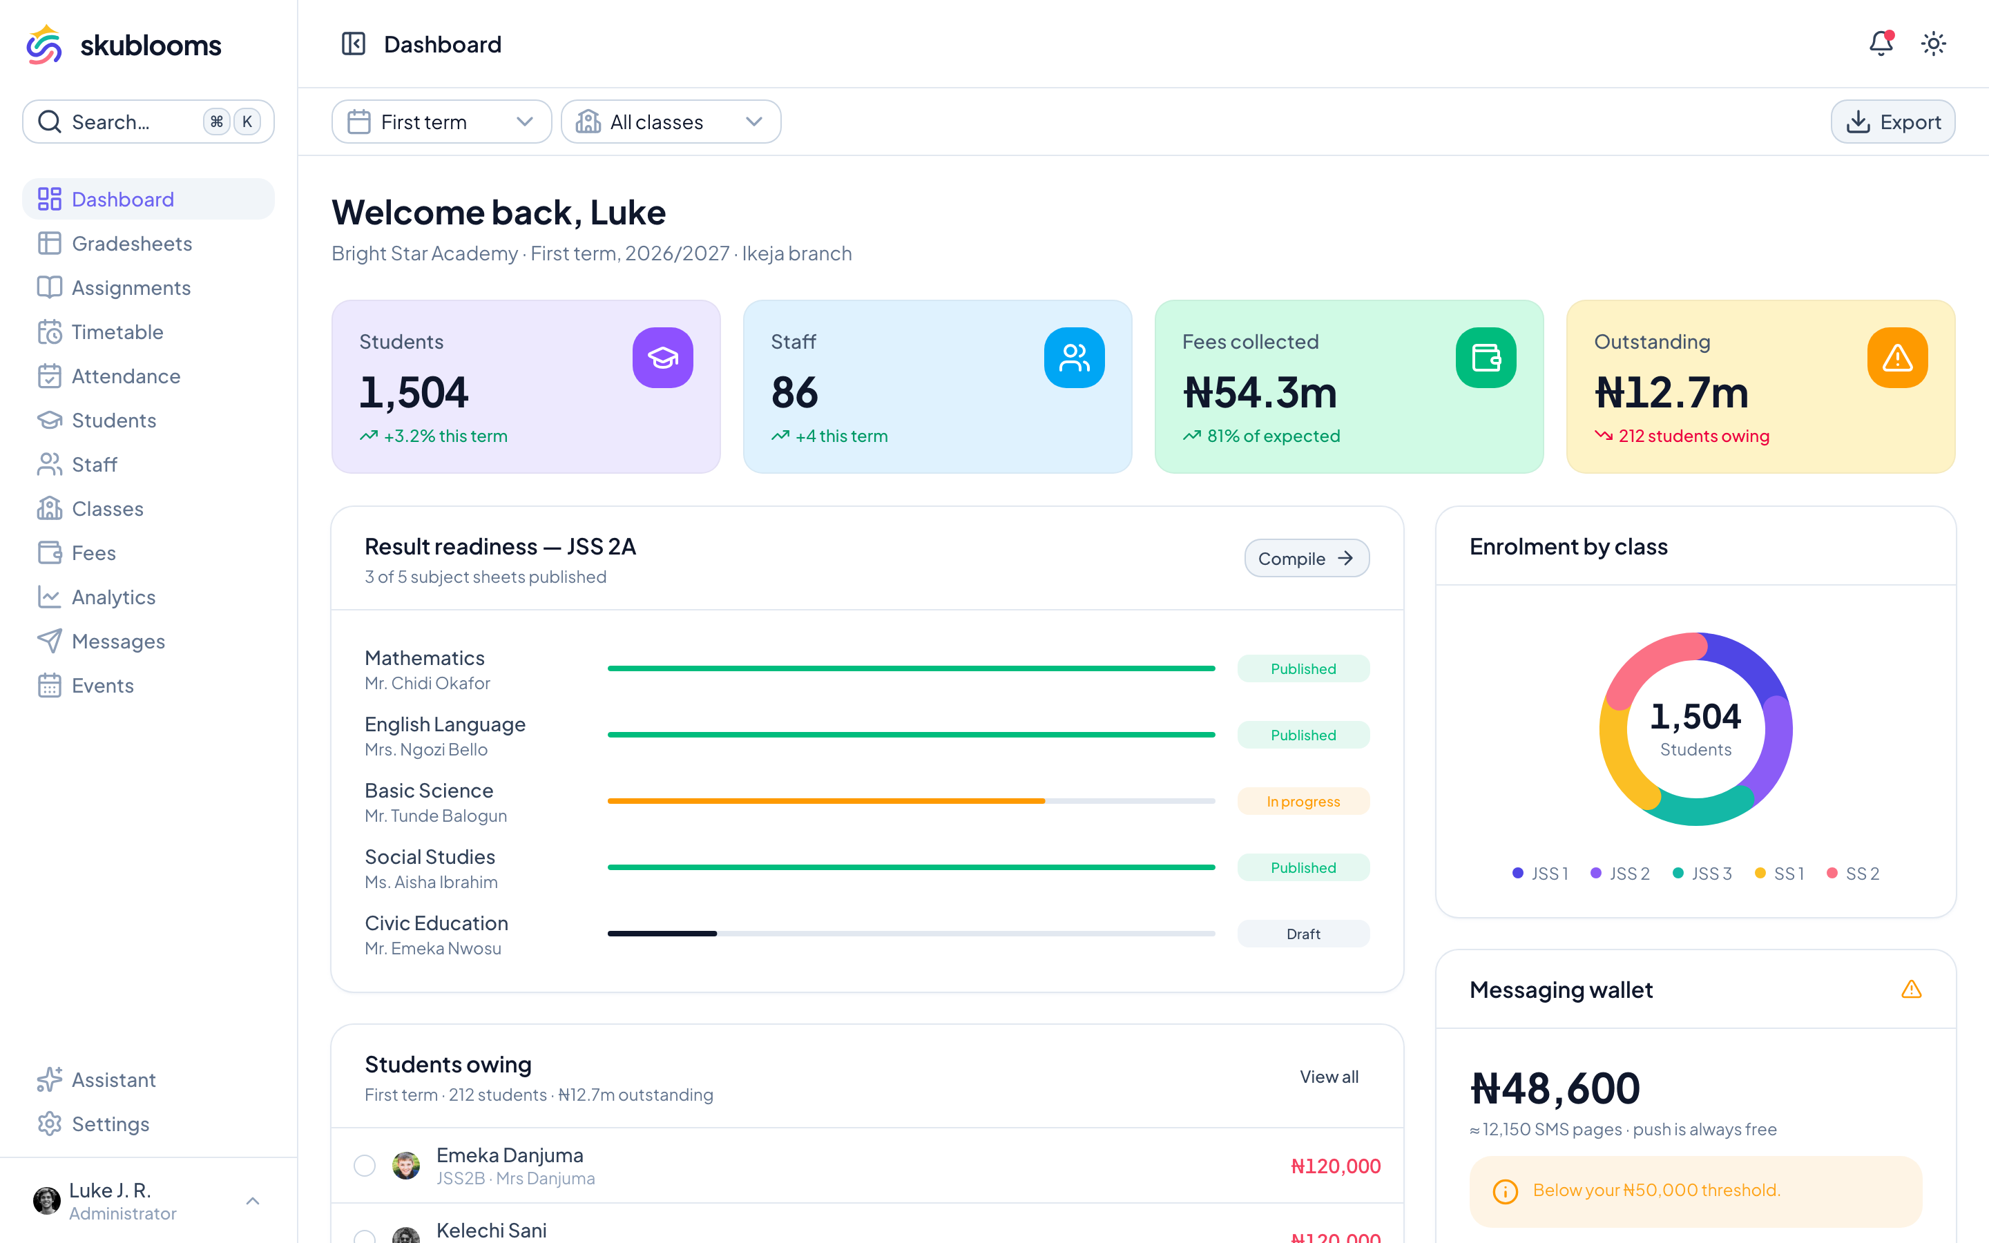1989x1243 pixels.
Task: Click the JSS 1 legend color dot
Action: [x=1517, y=873]
